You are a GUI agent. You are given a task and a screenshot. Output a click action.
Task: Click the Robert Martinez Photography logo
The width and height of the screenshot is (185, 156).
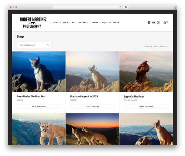[x=33, y=22]
